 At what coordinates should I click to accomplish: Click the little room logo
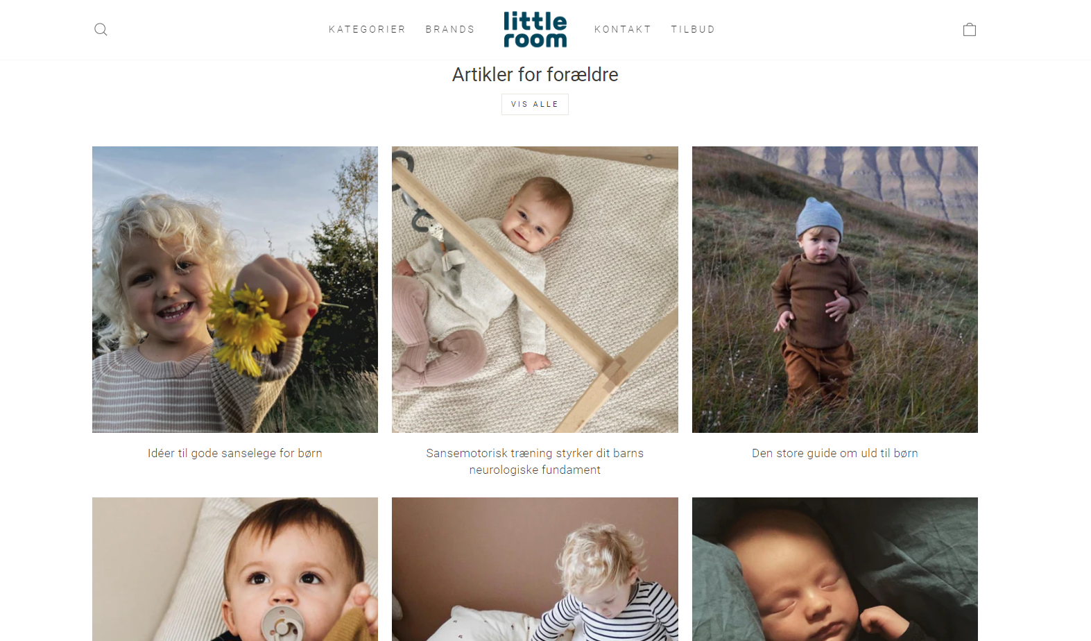[535, 29]
